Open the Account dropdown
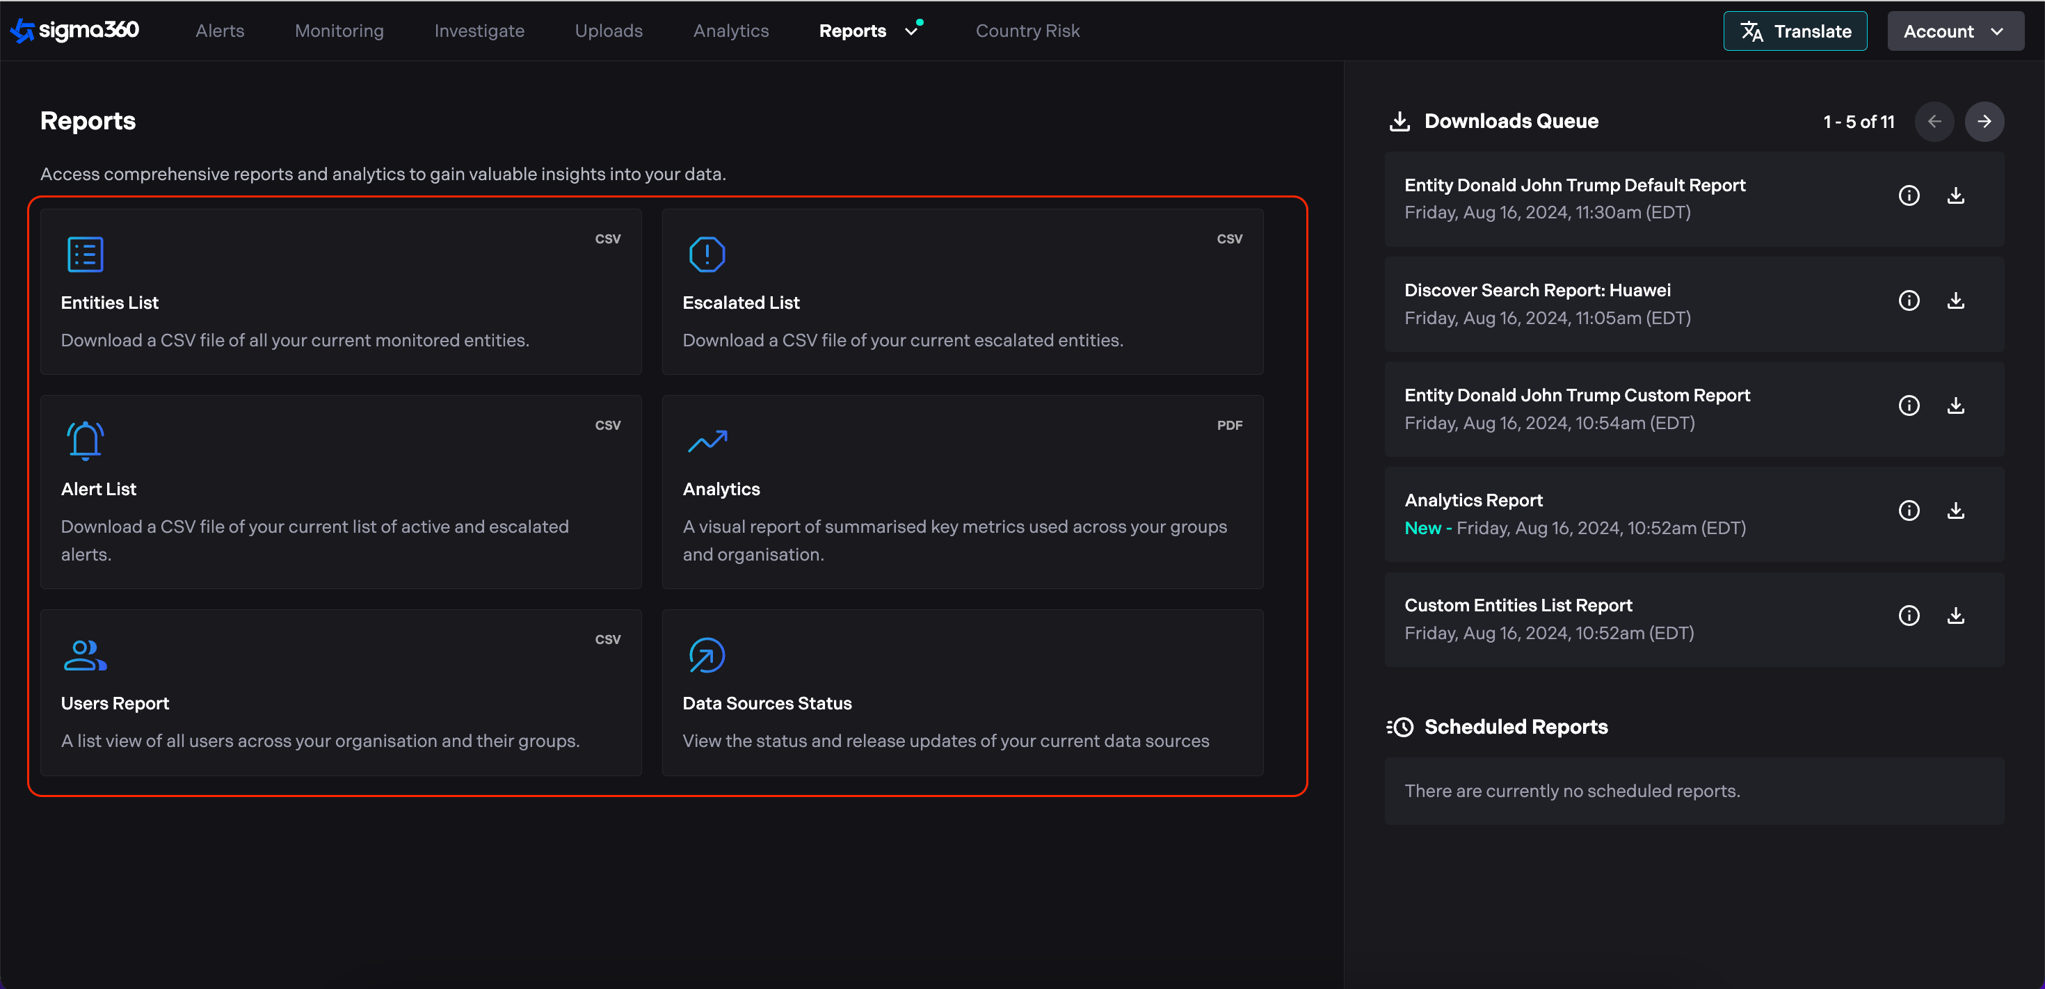 coord(1955,32)
